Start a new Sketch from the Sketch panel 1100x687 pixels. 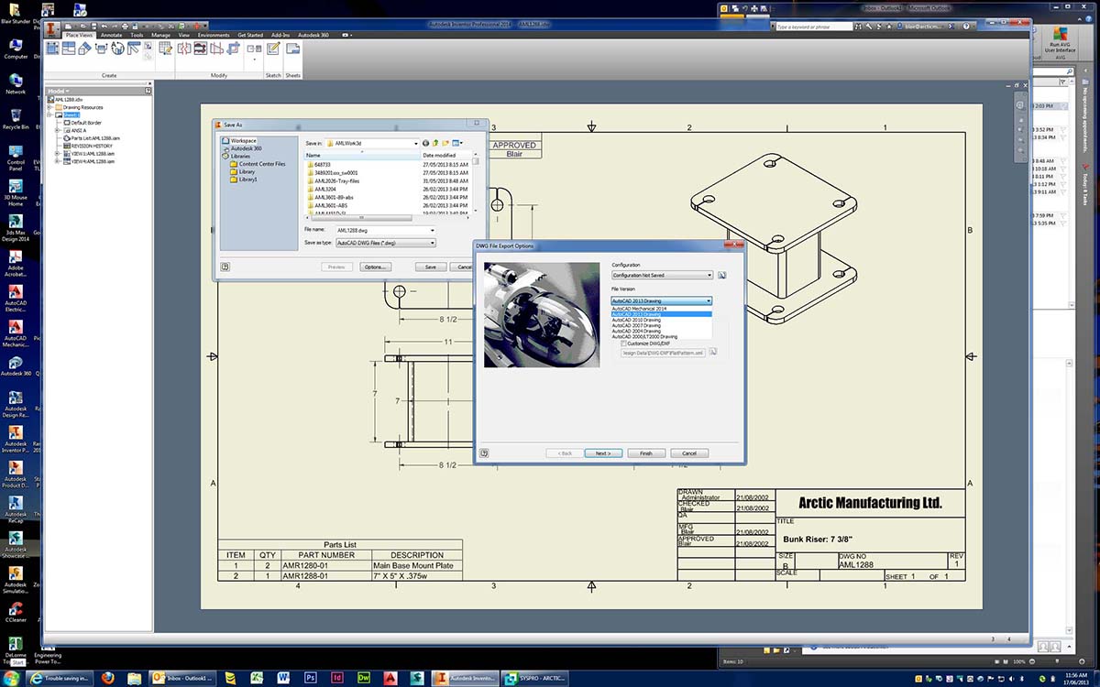coord(271,49)
